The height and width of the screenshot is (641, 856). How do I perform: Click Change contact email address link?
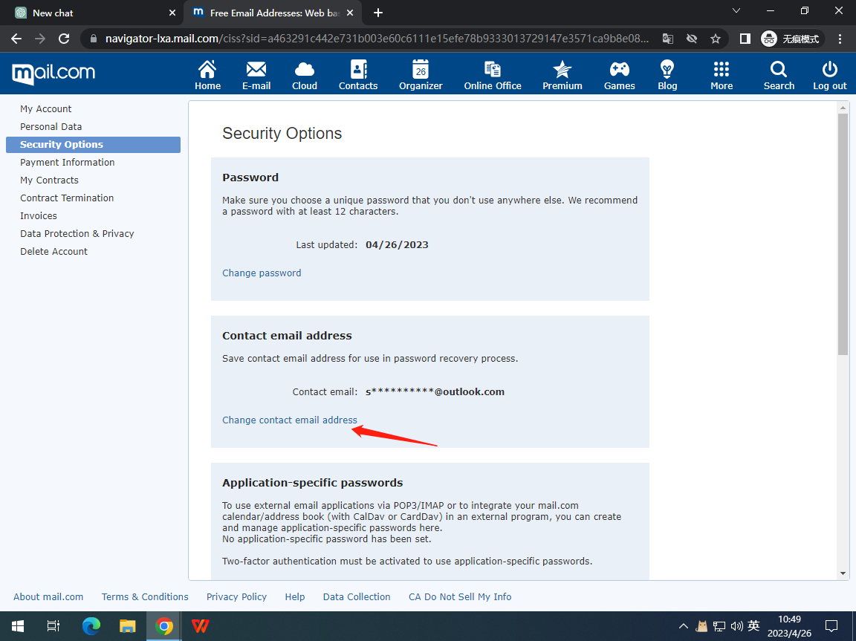click(290, 420)
